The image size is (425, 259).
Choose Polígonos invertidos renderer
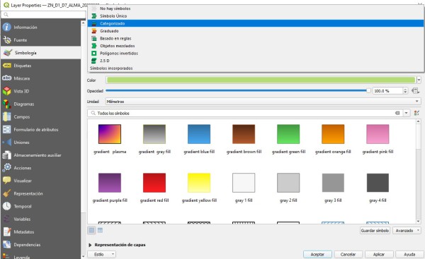pos(256,53)
